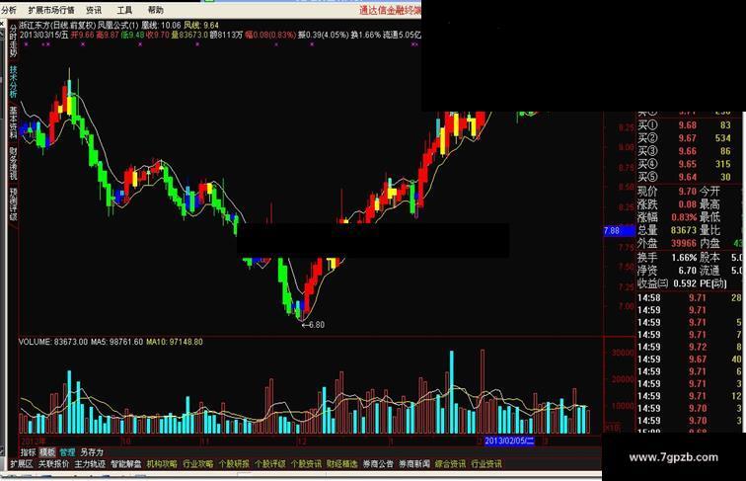Click the 管理 button
The width and height of the screenshot is (746, 481).
pos(67,452)
